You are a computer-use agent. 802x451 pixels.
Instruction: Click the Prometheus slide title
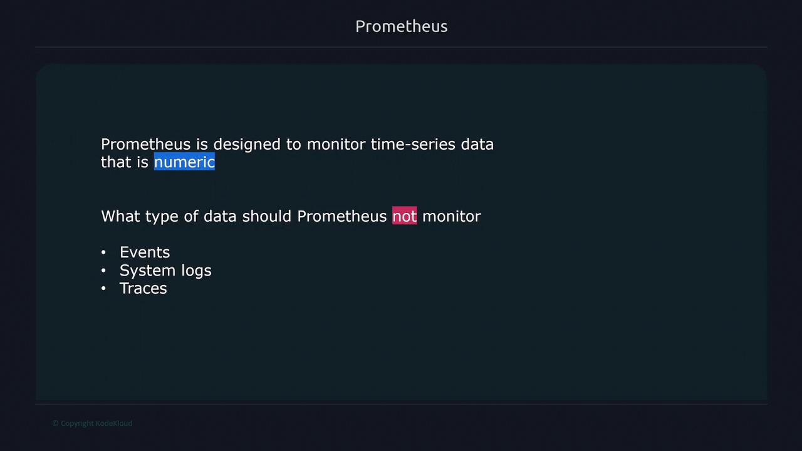click(401, 26)
